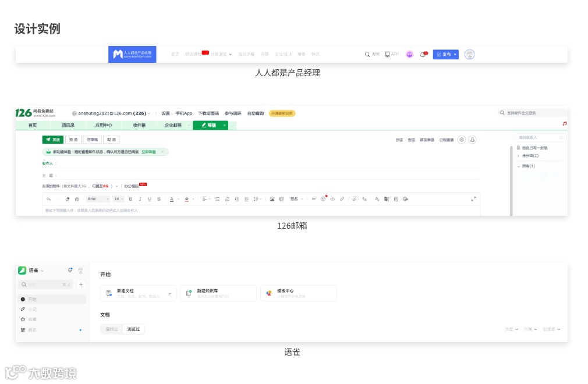Open the emoji smiley picker
This screenshot has width=588, height=384.
pos(323,199)
